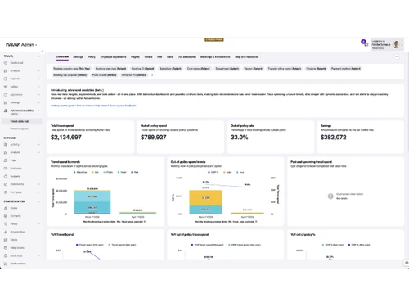Open the Department filter dropdown

227,69
